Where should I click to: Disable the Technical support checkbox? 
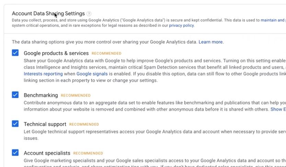[x=15, y=124]
